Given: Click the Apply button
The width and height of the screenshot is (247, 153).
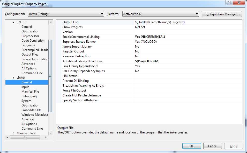Looking at the screenshot, I should click(x=234, y=146).
